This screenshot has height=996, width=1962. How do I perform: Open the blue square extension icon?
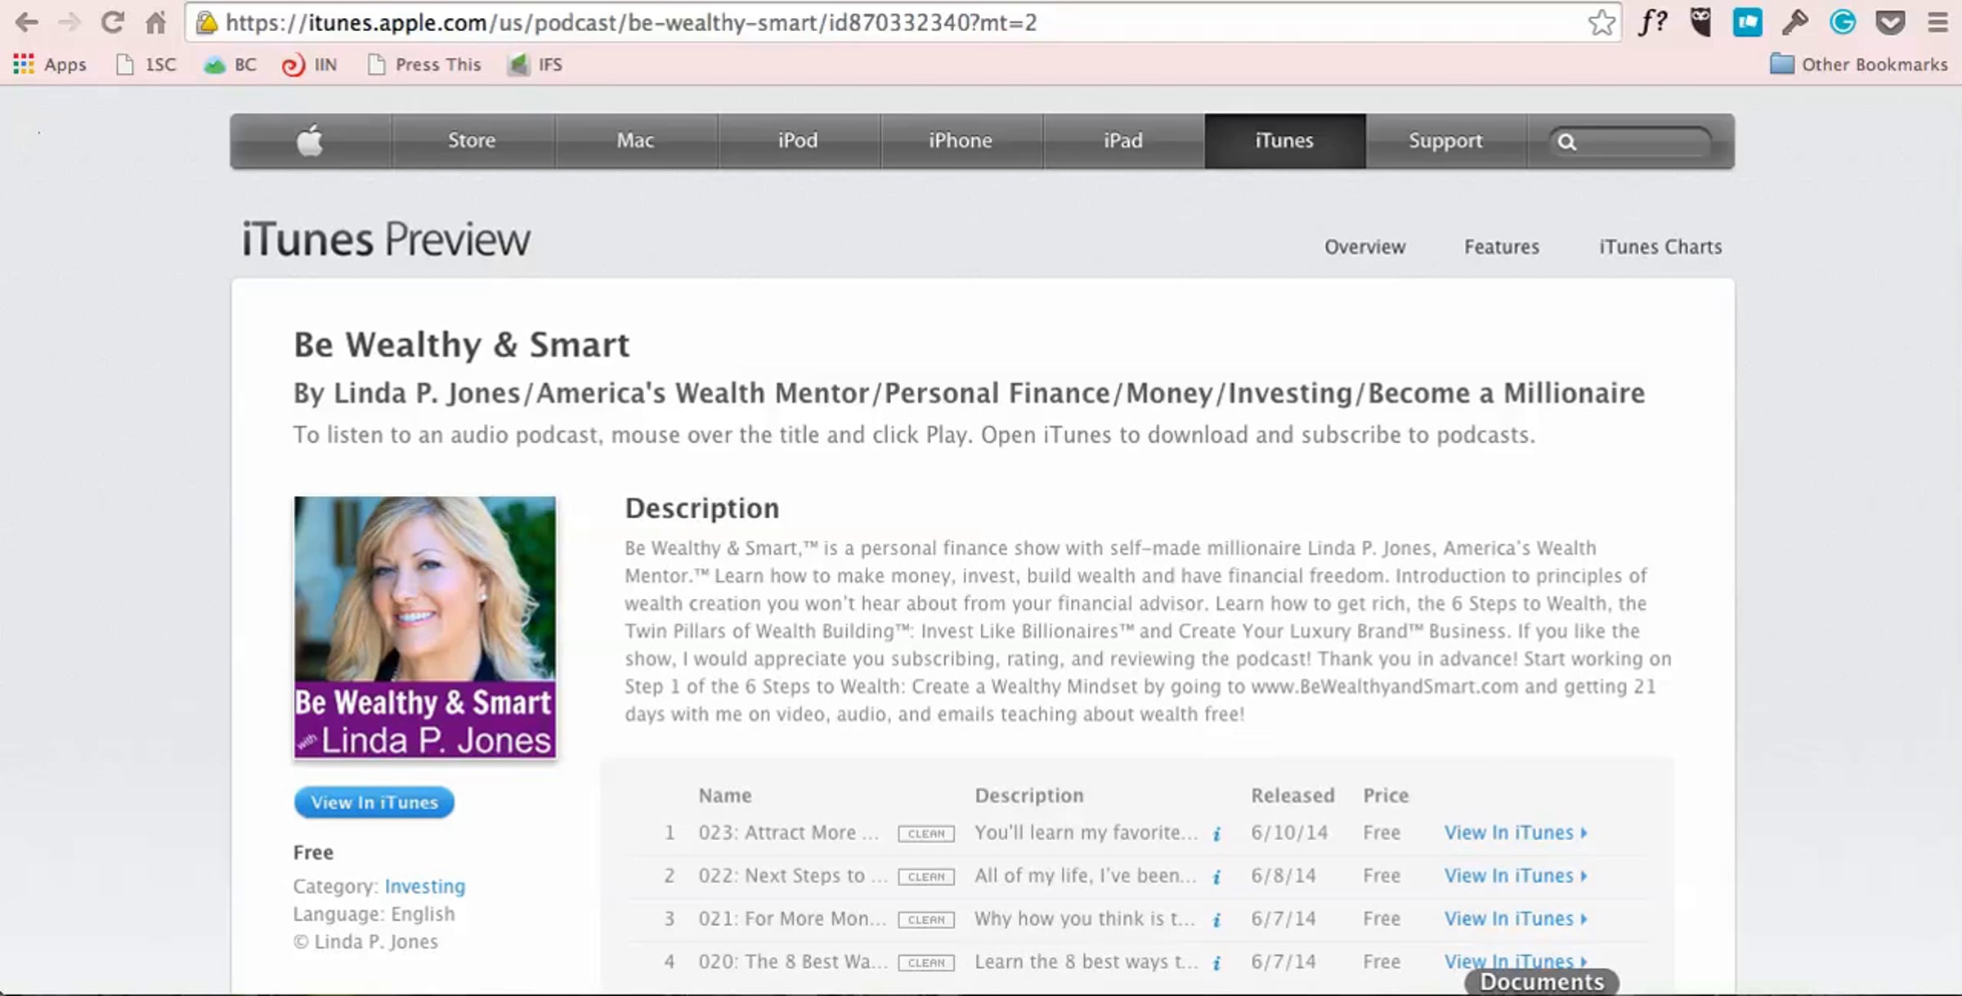pyautogui.click(x=1748, y=22)
